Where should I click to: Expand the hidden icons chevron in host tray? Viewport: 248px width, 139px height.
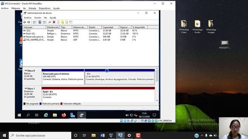click(202, 136)
